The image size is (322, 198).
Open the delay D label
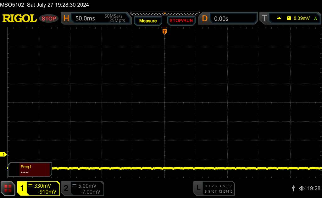[x=204, y=19]
